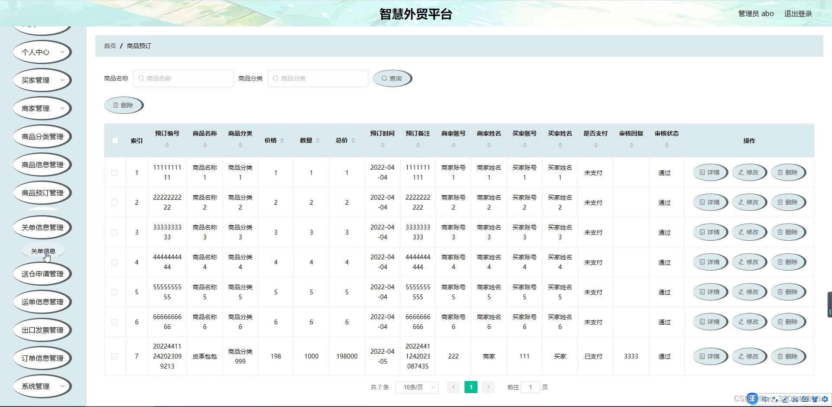The width and height of the screenshot is (832, 407).
Task: Open the 10条/页 page size dropdown
Action: (x=417, y=387)
